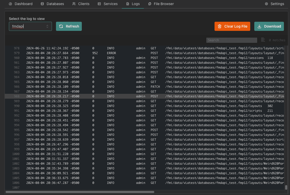Screen dimensions: 290x195
Task: Open the fmdapi log selector dropdown
Action: point(28,26)
